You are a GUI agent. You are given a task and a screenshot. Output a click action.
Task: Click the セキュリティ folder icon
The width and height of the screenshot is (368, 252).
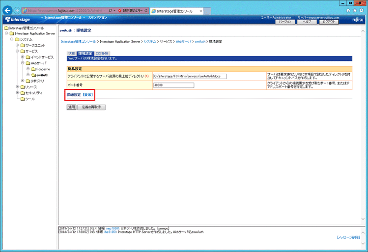pyautogui.click(x=23, y=93)
